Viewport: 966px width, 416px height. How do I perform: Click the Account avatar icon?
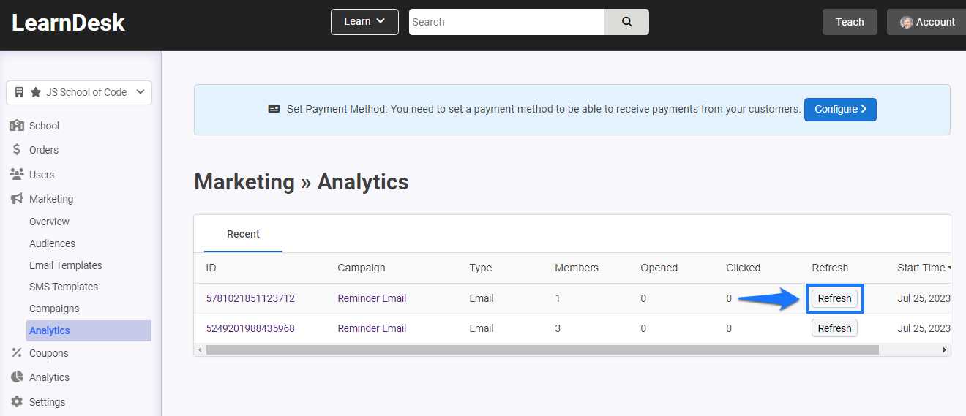tap(906, 22)
